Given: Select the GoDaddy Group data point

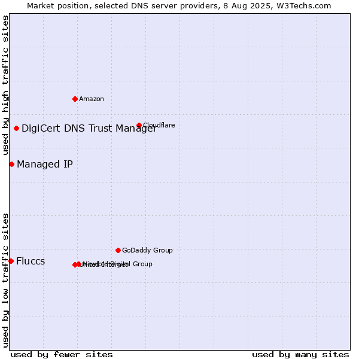Looking at the screenshot, I should tap(118, 251).
